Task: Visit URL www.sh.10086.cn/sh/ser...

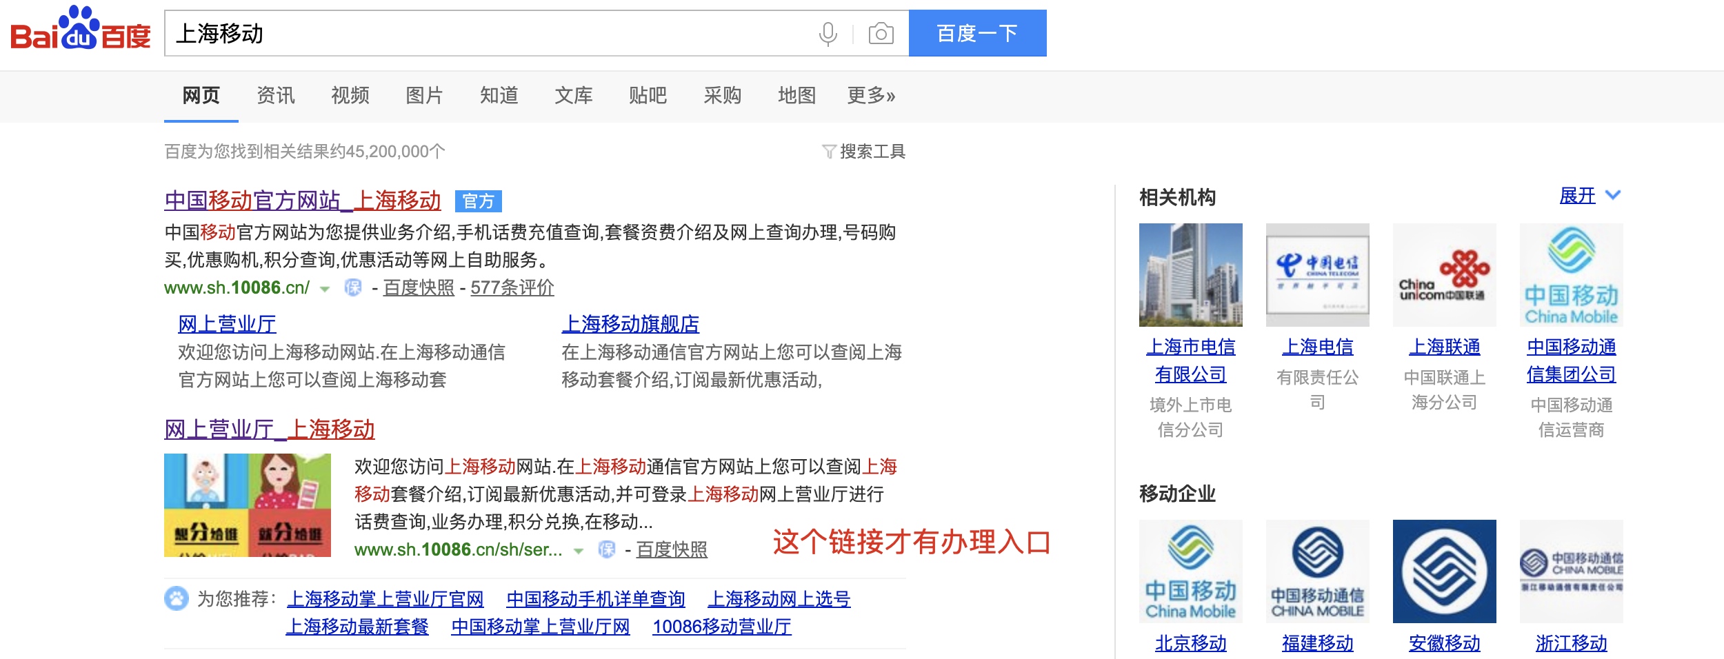Action: point(458,549)
